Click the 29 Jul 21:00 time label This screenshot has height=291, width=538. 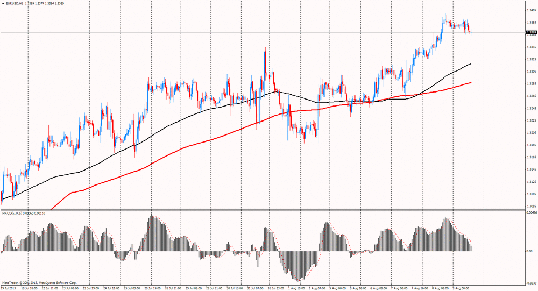215,289
